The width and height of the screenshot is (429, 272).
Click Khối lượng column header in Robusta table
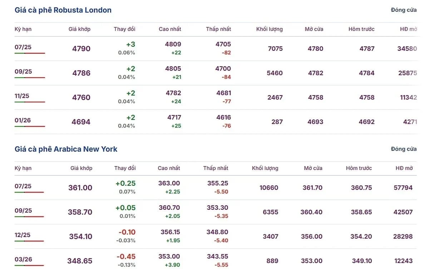pyautogui.click(x=269, y=29)
